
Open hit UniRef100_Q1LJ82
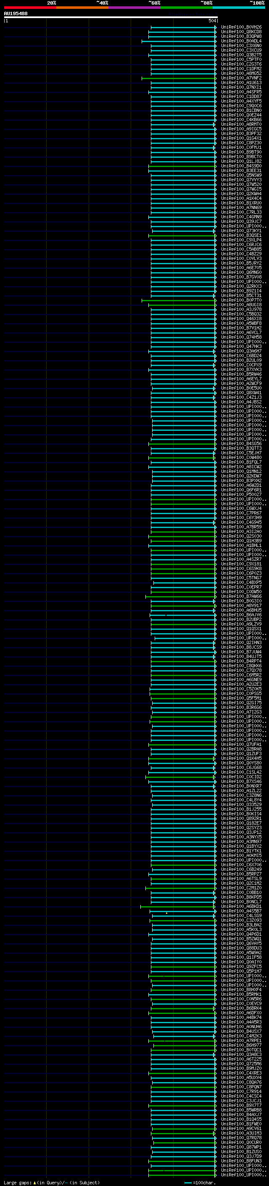click(241, 162)
